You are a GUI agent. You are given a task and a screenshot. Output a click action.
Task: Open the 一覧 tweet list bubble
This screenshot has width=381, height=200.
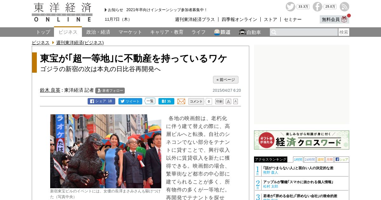(x=150, y=101)
